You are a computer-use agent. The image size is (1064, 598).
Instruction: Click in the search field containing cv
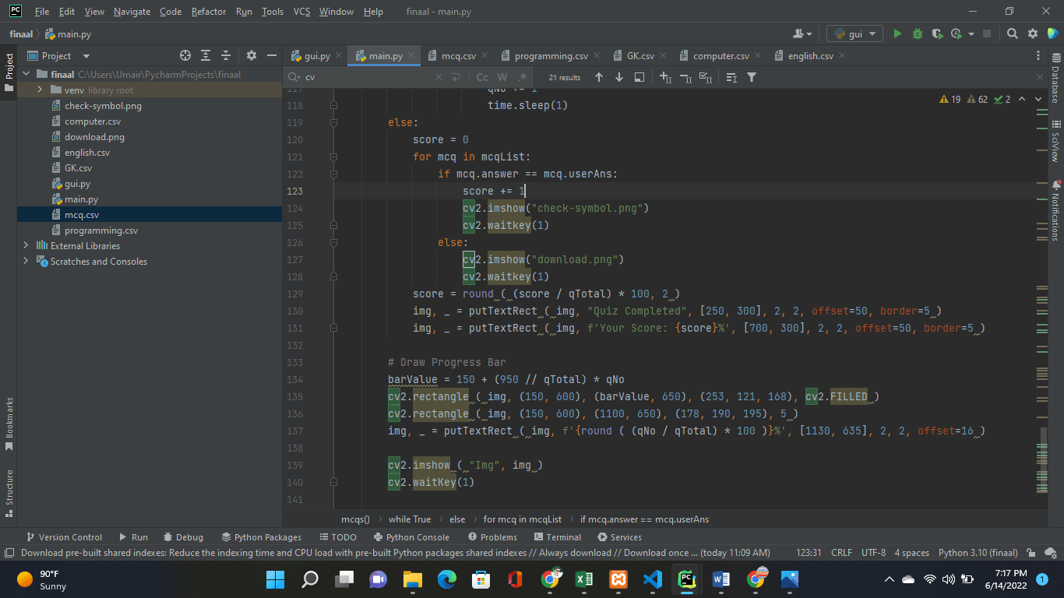[x=366, y=77]
